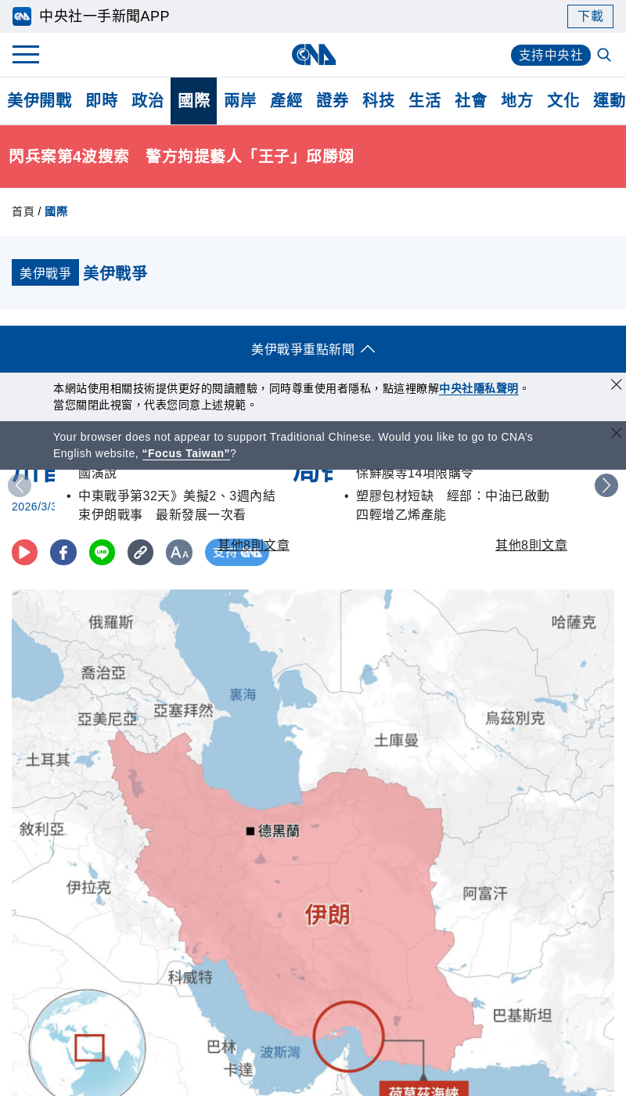Share article via Facebook icon

63,553
